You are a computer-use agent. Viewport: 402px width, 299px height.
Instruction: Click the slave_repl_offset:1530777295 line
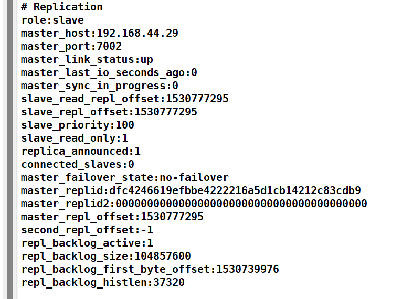click(x=109, y=112)
